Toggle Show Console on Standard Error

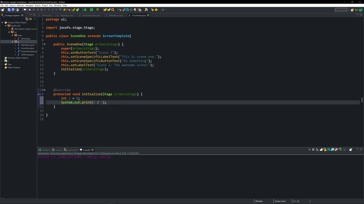point(336,150)
